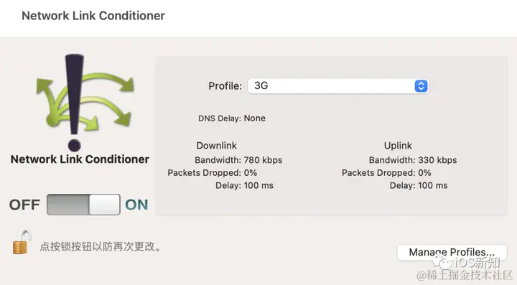This screenshot has width=517, height=285.
Task: Click the open padlock icon
Action: (22, 243)
